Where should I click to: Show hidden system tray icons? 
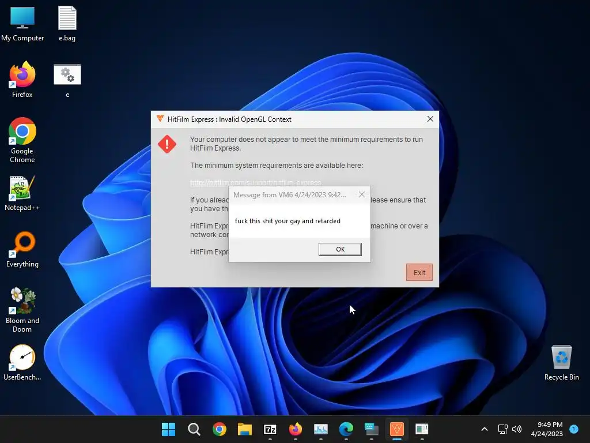484,429
